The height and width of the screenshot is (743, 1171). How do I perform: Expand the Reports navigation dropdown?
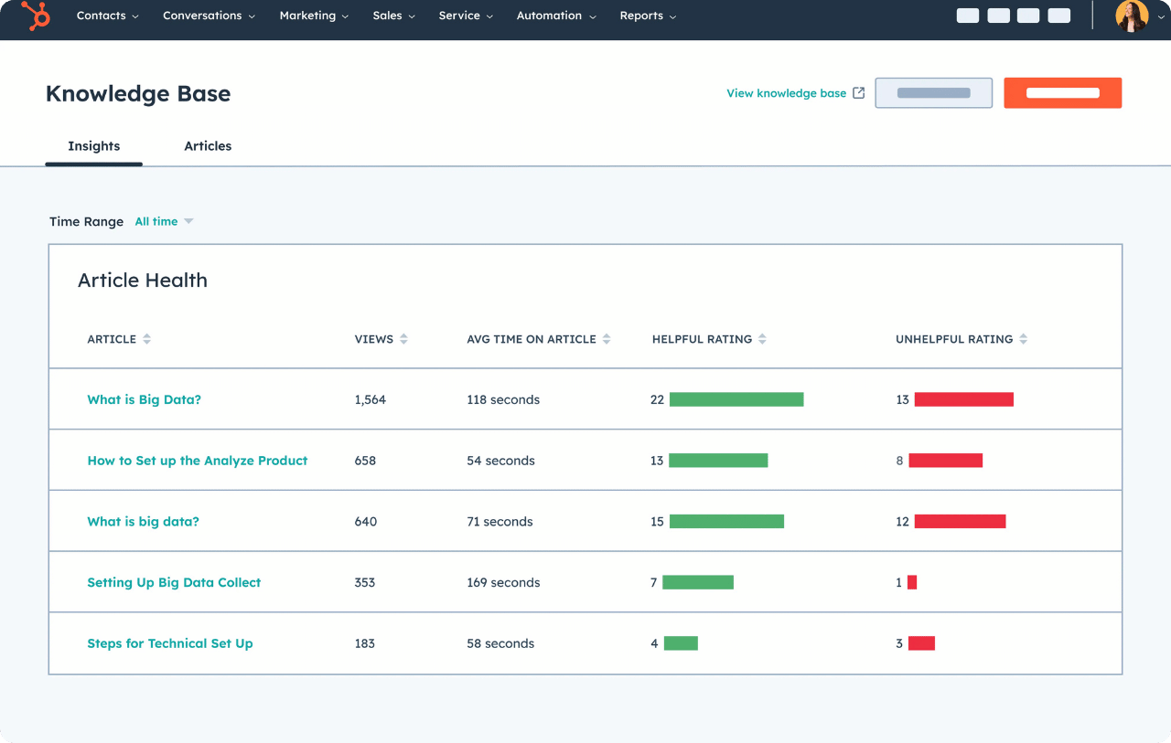point(647,16)
